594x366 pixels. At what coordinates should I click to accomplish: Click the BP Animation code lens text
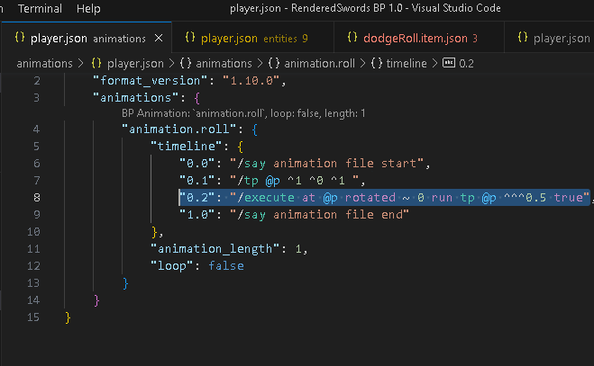click(243, 113)
